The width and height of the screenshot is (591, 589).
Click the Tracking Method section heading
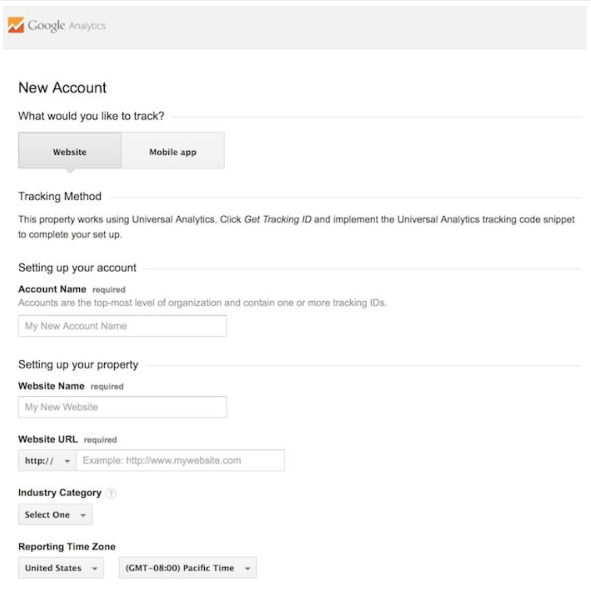[x=59, y=197]
